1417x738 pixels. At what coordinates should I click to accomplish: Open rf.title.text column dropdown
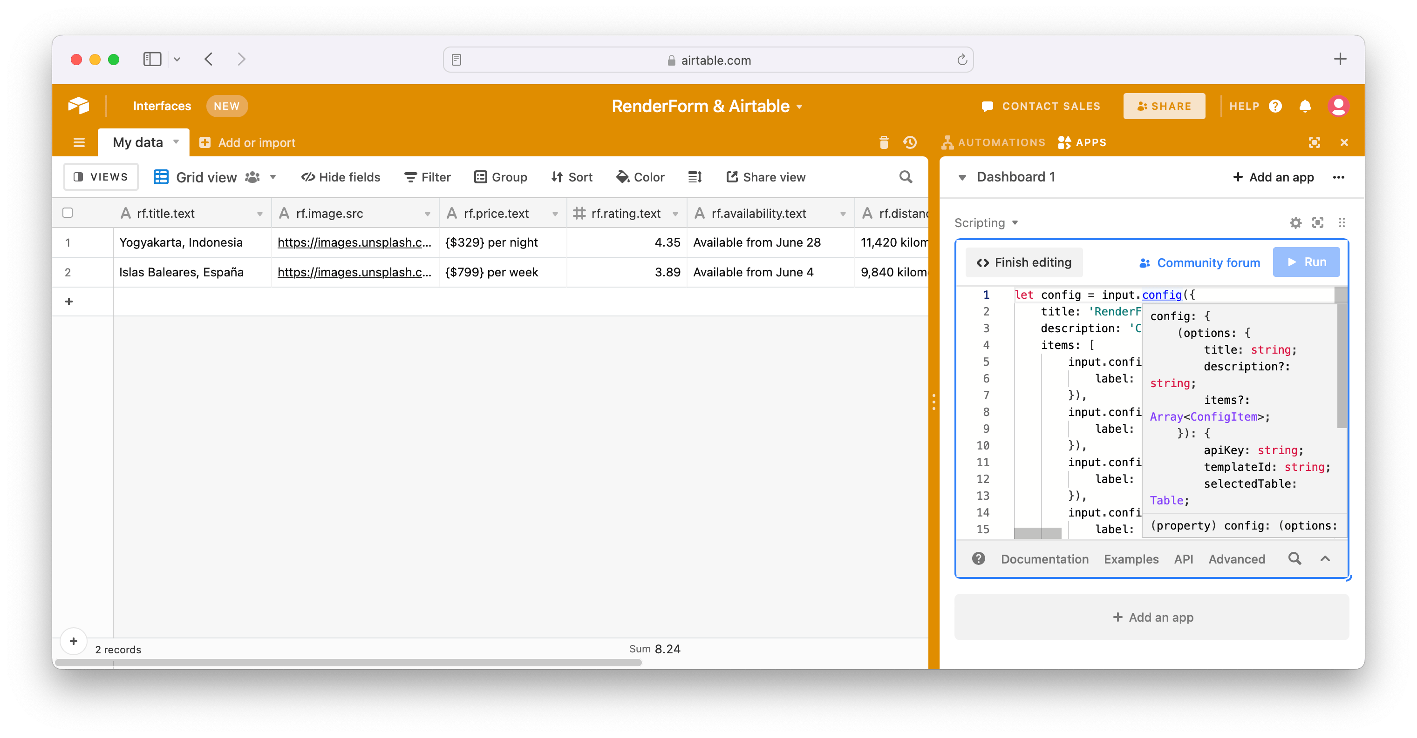259,214
